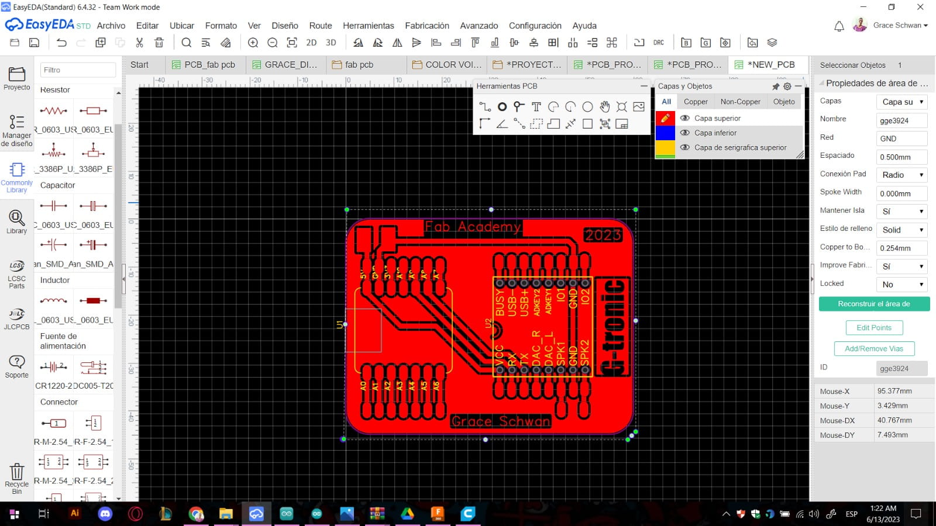The image size is (936, 526).
Task: Open Capas y Objetos settings gear
Action: [787, 86]
